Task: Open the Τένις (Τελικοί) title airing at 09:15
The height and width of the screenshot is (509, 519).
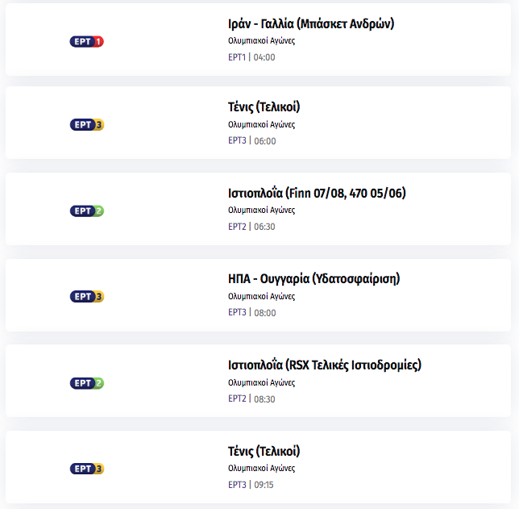Action: [x=264, y=452]
